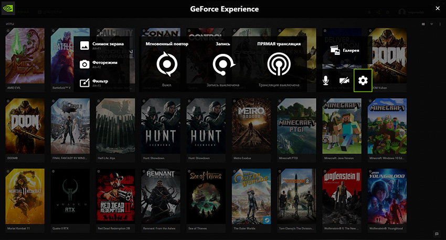Close the GeForce Experience overlay
This screenshot has width=446, height=240.
click(438, 8)
